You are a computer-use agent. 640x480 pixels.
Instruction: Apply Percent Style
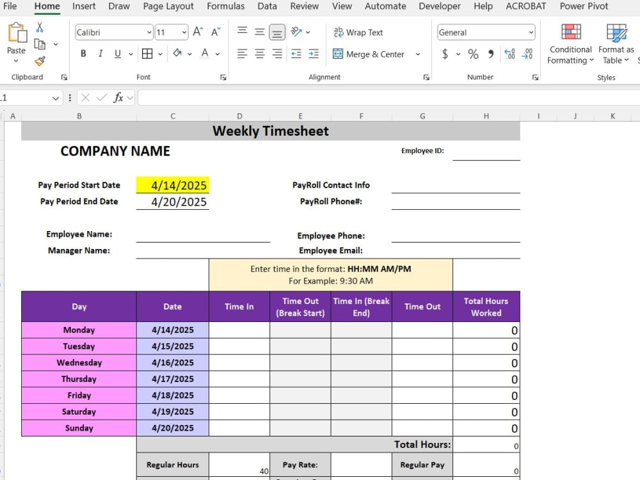(473, 54)
